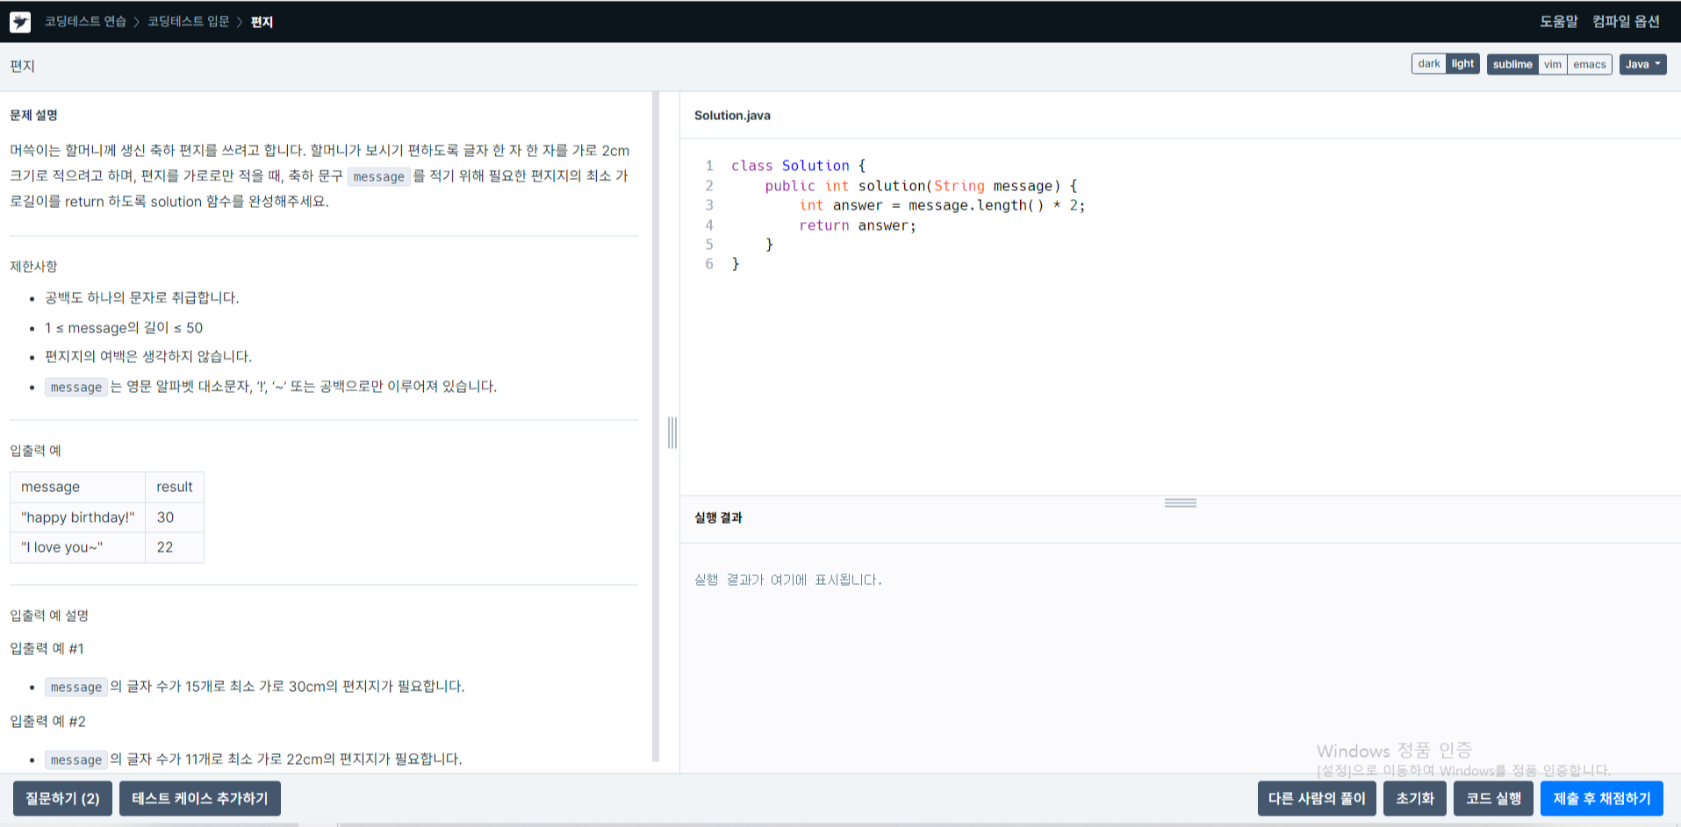Open the 컴파일 옵션 menu

coord(1626,21)
